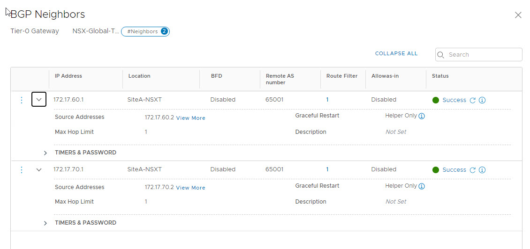Screen dimensions: 530x249
Task: Open actions menu for neighbor 172.17.60.1
Action: [21, 100]
